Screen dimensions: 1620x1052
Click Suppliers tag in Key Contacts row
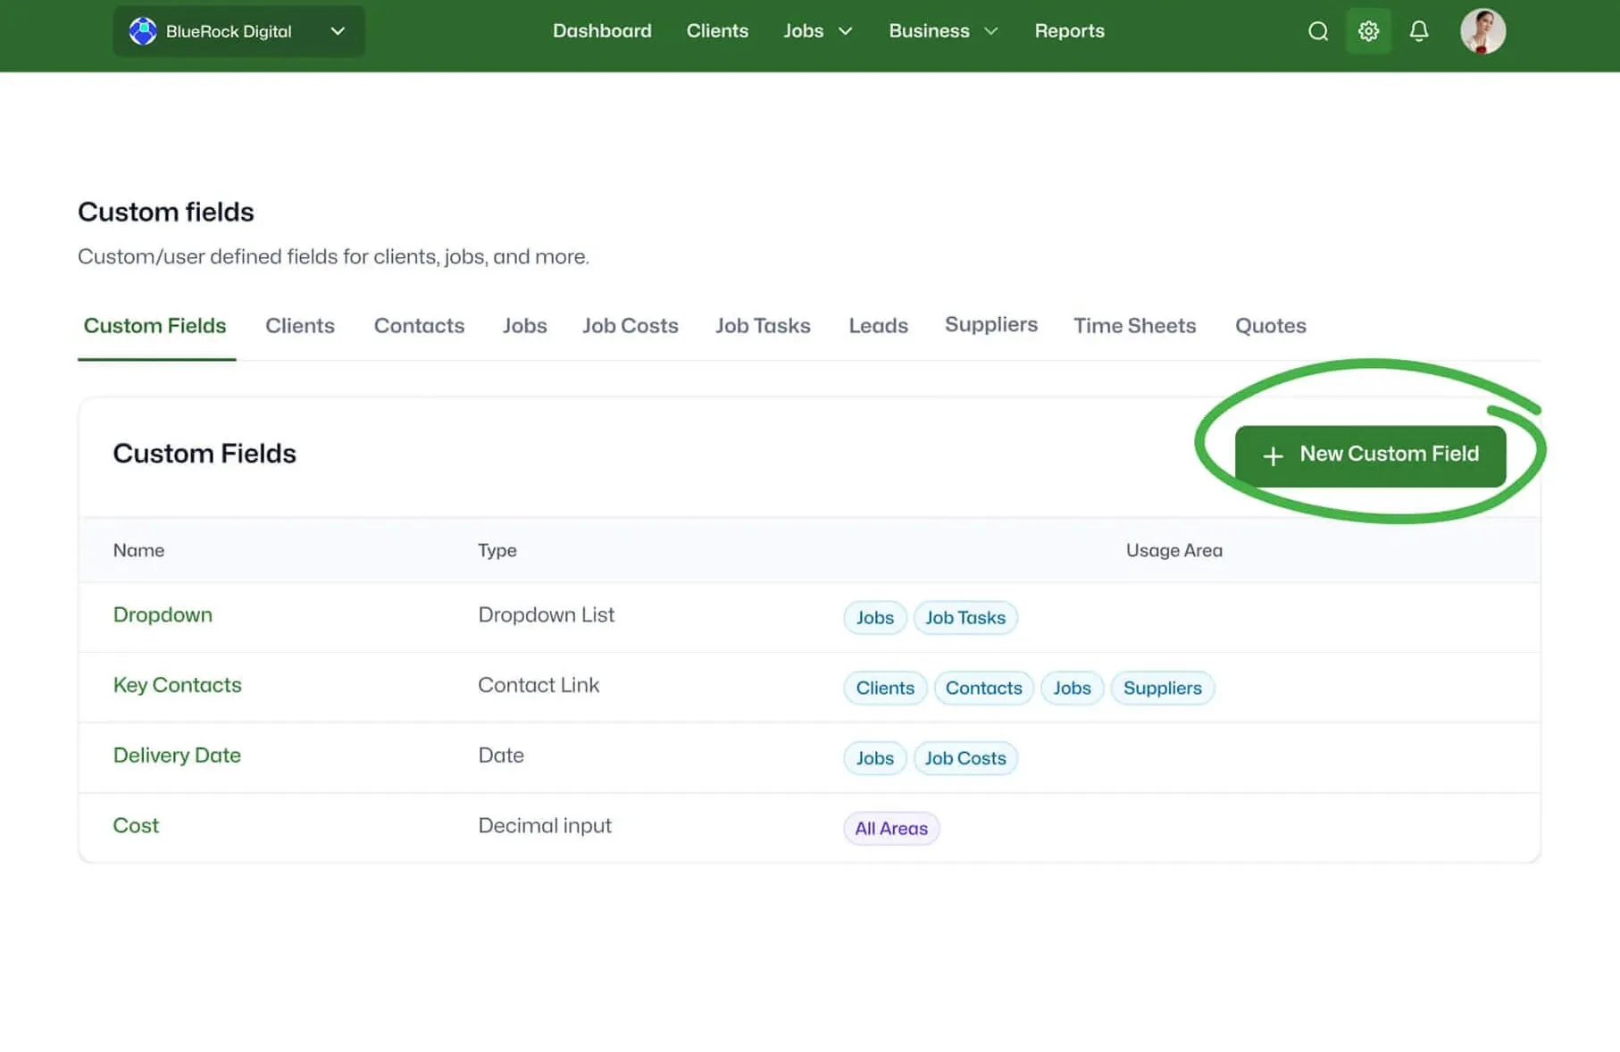pos(1162,689)
